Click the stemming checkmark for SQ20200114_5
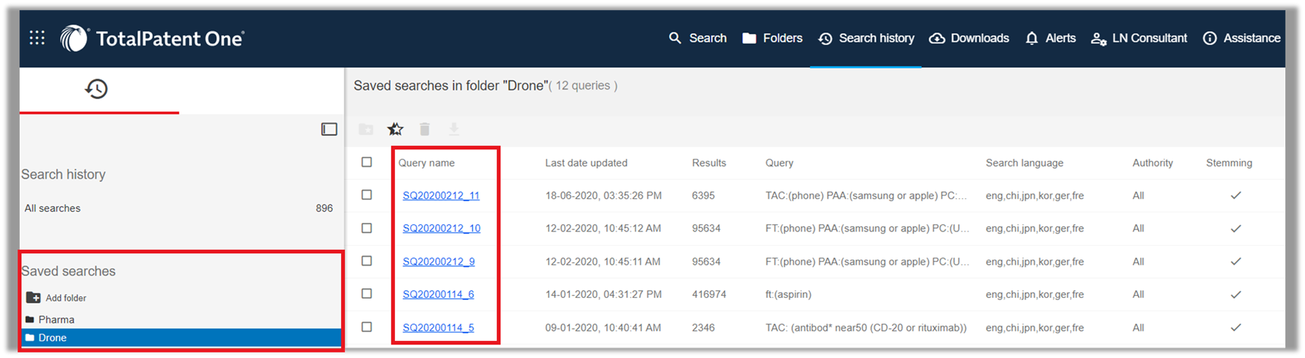This screenshot has width=1305, height=358. 1236,327
